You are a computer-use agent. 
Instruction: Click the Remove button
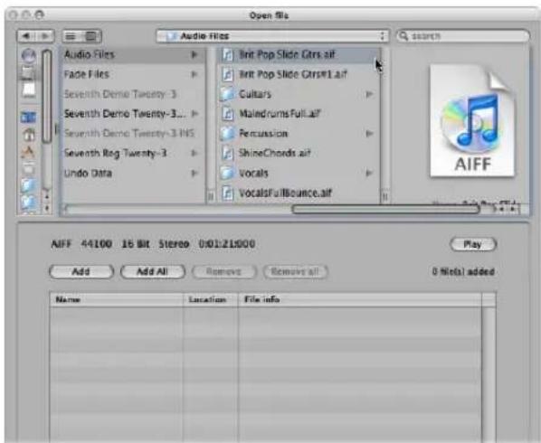tap(224, 271)
